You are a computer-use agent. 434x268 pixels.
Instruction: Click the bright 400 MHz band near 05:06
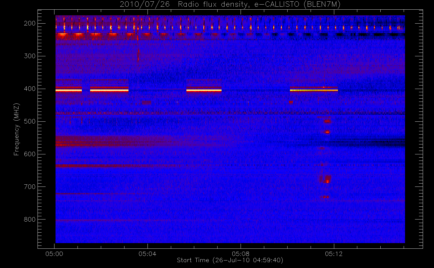click(x=204, y=90)
